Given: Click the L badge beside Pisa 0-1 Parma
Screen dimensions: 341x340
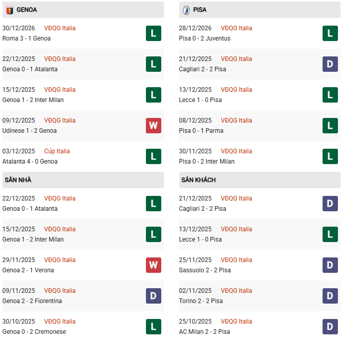Looking at the screenshot, I should 330,126.
